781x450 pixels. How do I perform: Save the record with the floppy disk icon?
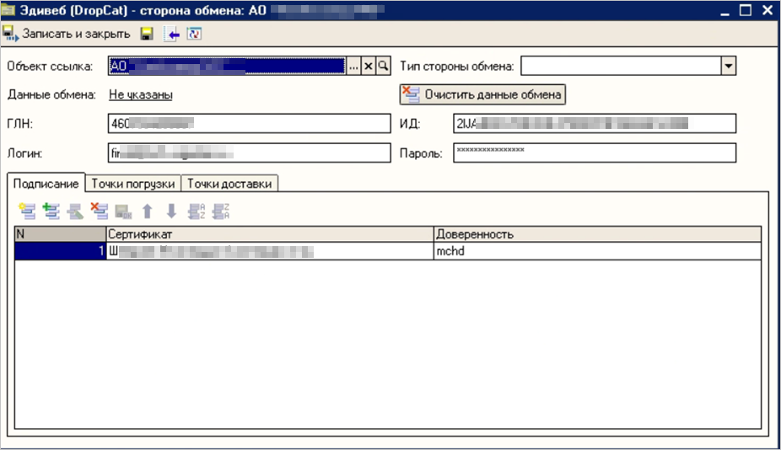click(147, 34)
